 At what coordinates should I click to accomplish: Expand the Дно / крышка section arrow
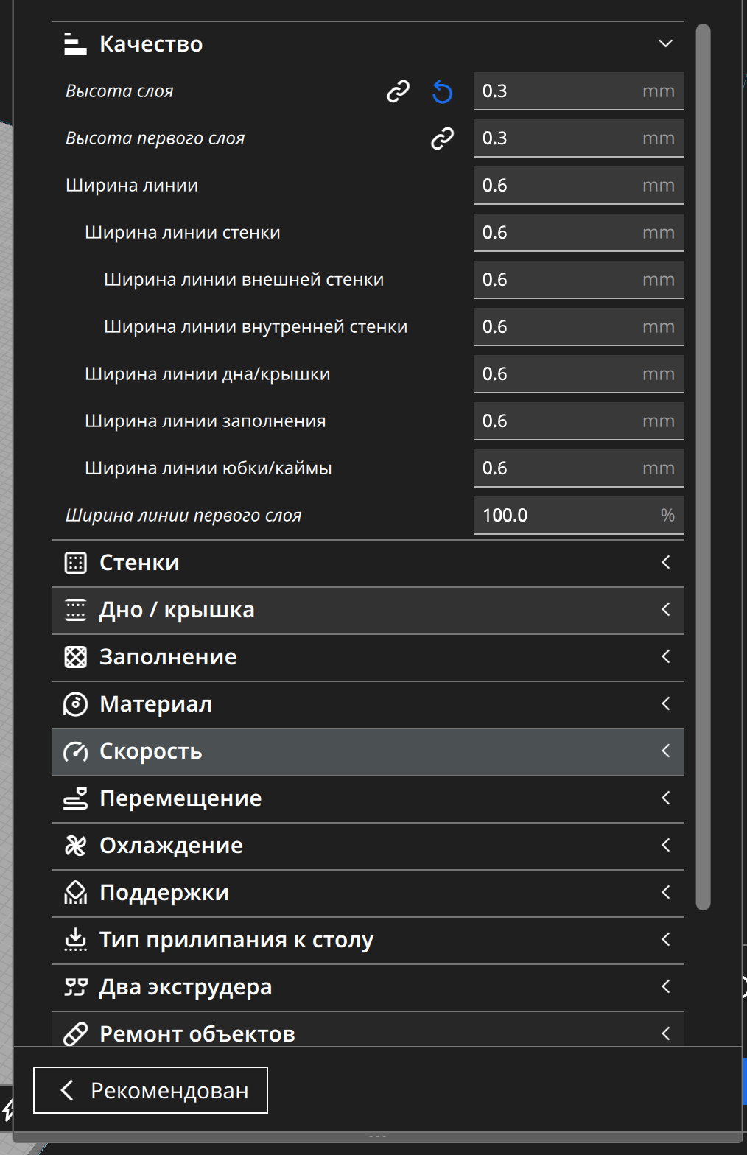tap(665, 610)
